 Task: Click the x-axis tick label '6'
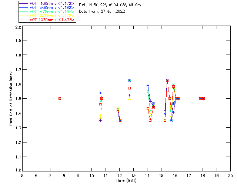click(x=36, y=176)
